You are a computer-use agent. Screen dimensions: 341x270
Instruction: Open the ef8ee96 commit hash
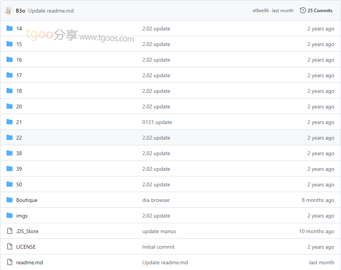click(260, 11)
